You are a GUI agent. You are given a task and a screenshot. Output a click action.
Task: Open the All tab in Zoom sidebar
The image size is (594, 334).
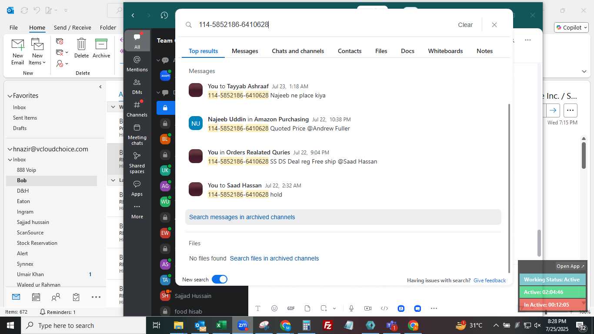137,40
